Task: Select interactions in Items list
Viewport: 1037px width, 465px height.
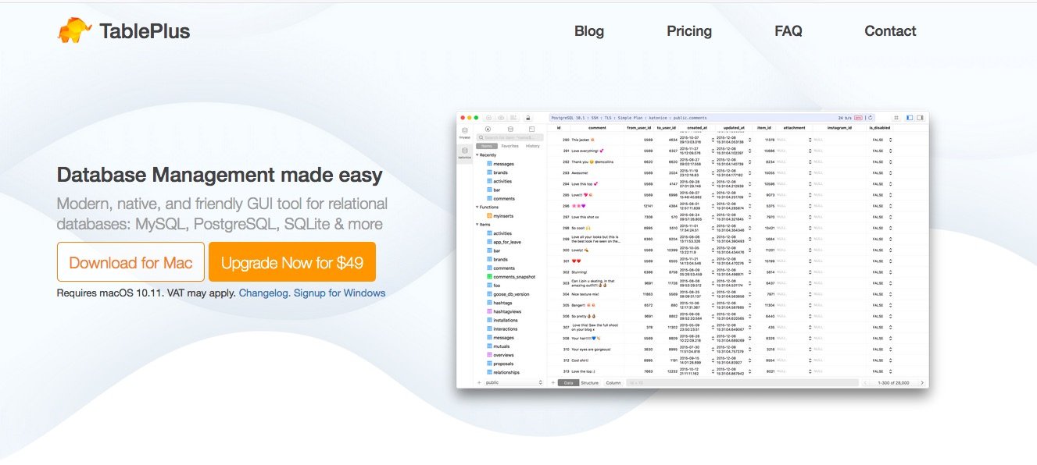Action: [506, 328]
